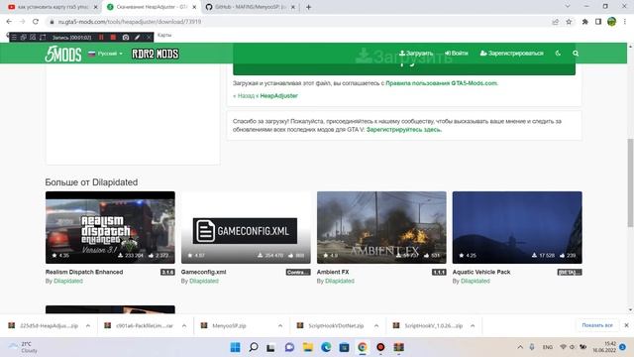634x357 pixels.
Task: Open the downloaded MenyooSP.zip file
Action: click(x=229, y=325)
